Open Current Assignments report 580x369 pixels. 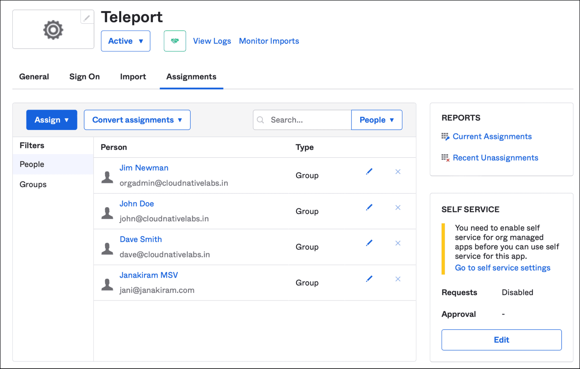492,136
